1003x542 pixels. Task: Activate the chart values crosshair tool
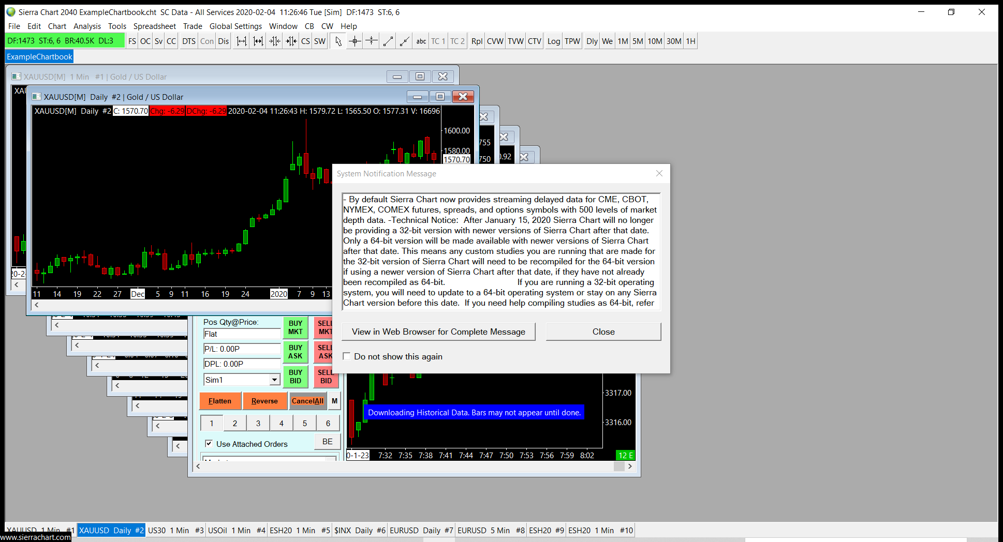pos(355,41)
